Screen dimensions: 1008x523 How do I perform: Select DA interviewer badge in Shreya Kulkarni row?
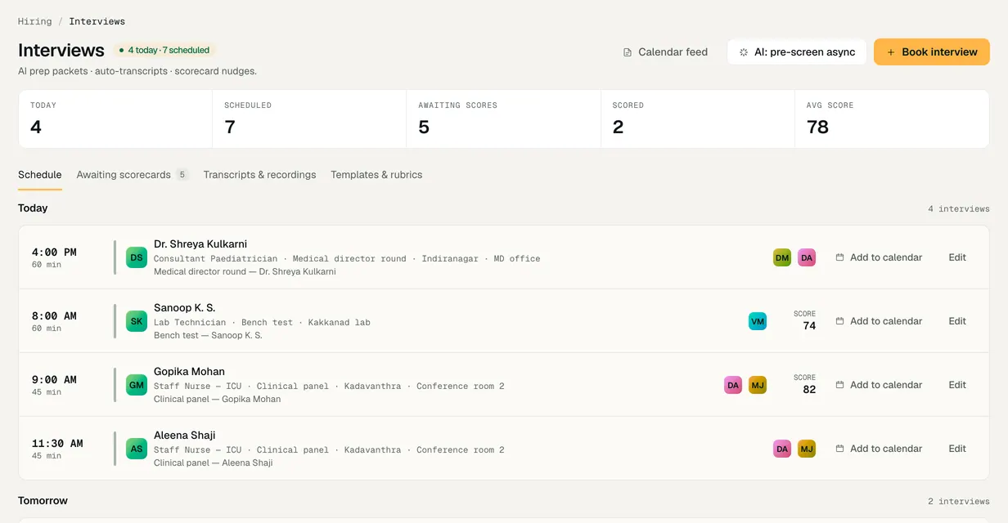pyautogui.click(x=807, y=257)
